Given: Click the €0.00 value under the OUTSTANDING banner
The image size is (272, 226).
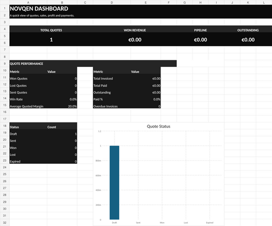Looking at the screenshot, I should (x=248, y=40).
